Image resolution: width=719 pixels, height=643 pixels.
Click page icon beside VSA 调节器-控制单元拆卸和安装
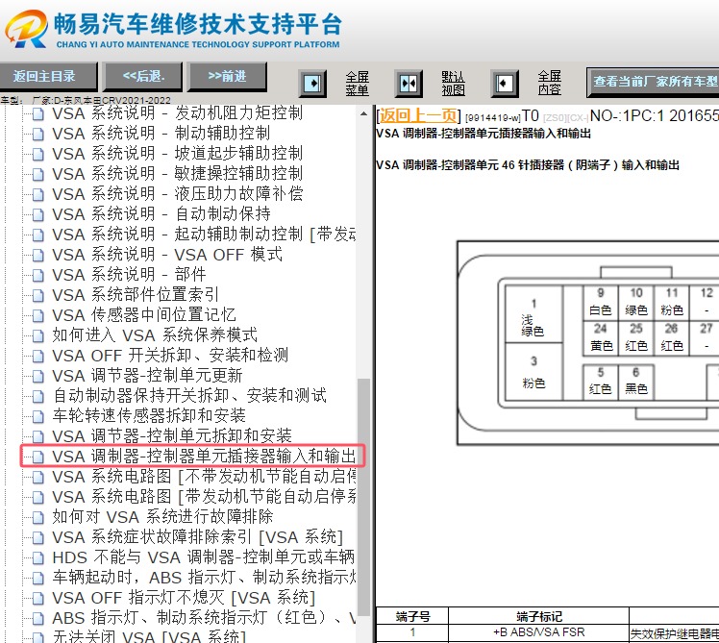pos(38,436)
